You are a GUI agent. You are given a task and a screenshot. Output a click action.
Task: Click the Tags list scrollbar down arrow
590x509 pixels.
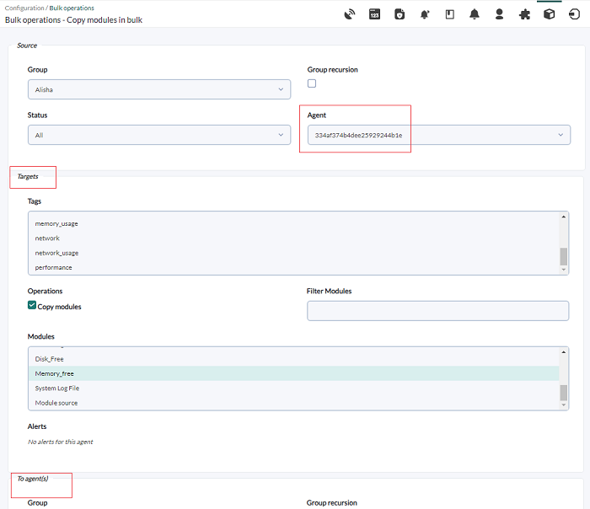click(564, 270)
